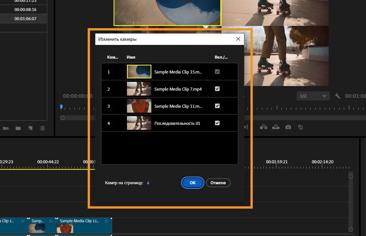Image resolution: width=366 pixels, height=236 pixels.
Task: Uncheck camera 2 Sample Media Clip 7.mp4
Action: (x=217, y=89)
